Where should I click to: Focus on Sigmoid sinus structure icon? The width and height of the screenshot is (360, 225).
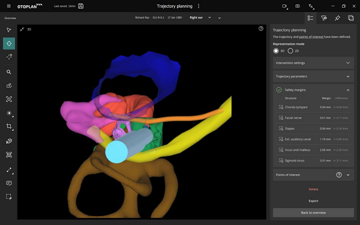click(281, 160)
